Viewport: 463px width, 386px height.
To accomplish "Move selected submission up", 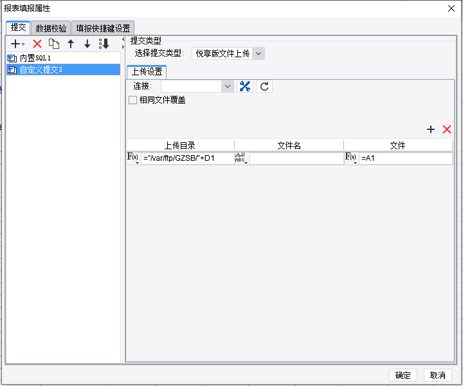I will coord(71,44).
